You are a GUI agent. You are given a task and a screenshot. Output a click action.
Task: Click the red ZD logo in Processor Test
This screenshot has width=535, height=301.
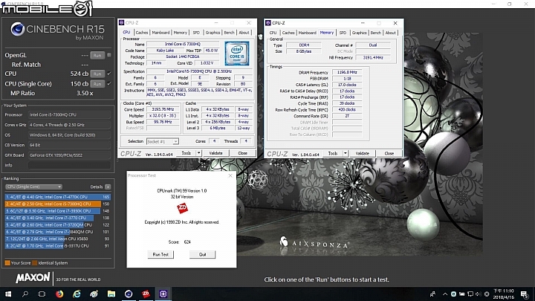(182, 208)
